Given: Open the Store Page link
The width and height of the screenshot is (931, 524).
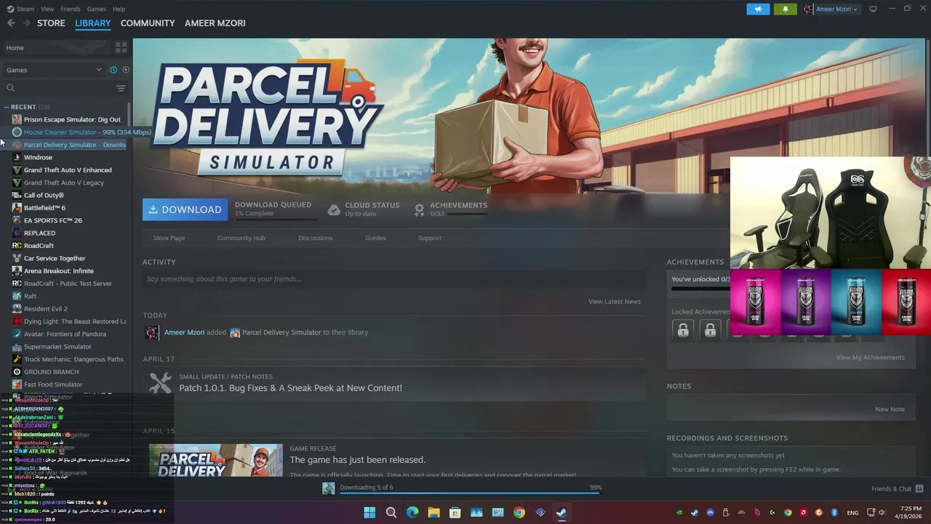Looking at the screenshot, I should [169, 238].
